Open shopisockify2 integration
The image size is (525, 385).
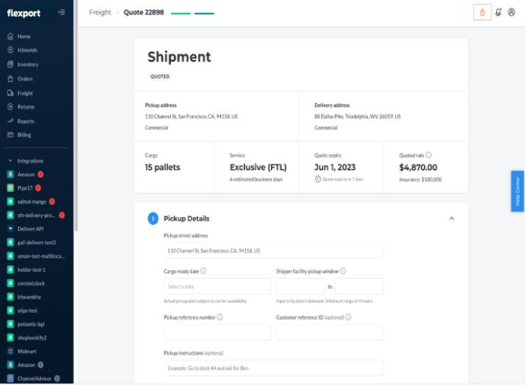click(x=32, y=338)
